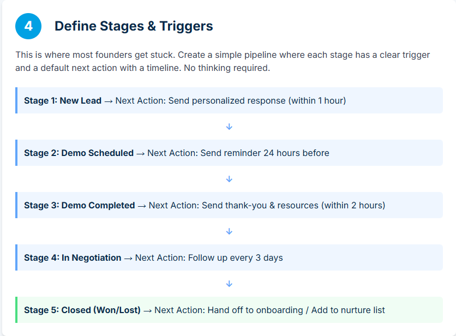Click "Add to nurture list" text

pyautogui.click(x=348, y=310)
